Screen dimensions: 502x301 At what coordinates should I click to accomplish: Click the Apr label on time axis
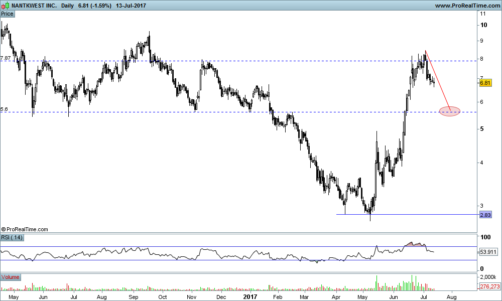[x=336, y=297]
